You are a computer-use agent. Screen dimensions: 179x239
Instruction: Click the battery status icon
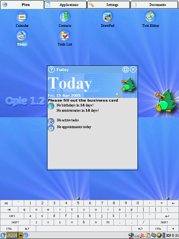(x=164, y=235)
